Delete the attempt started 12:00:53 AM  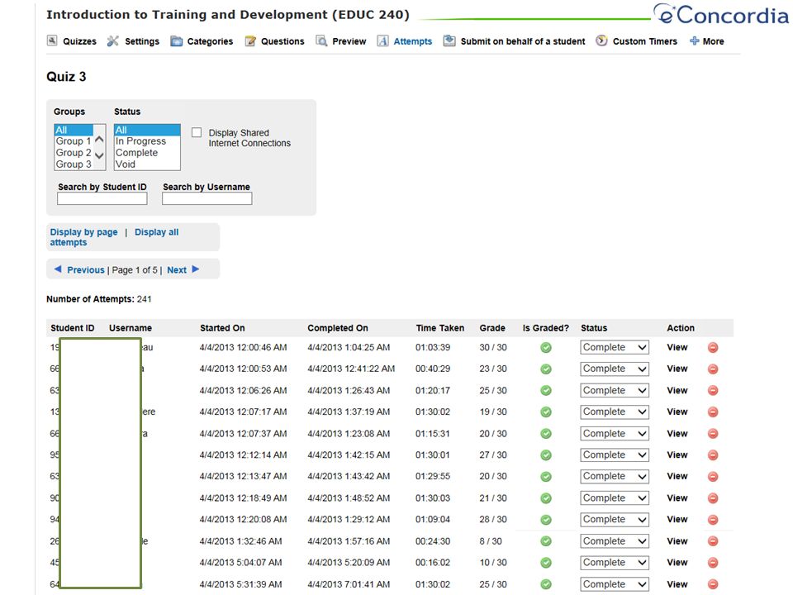(713, 369)
